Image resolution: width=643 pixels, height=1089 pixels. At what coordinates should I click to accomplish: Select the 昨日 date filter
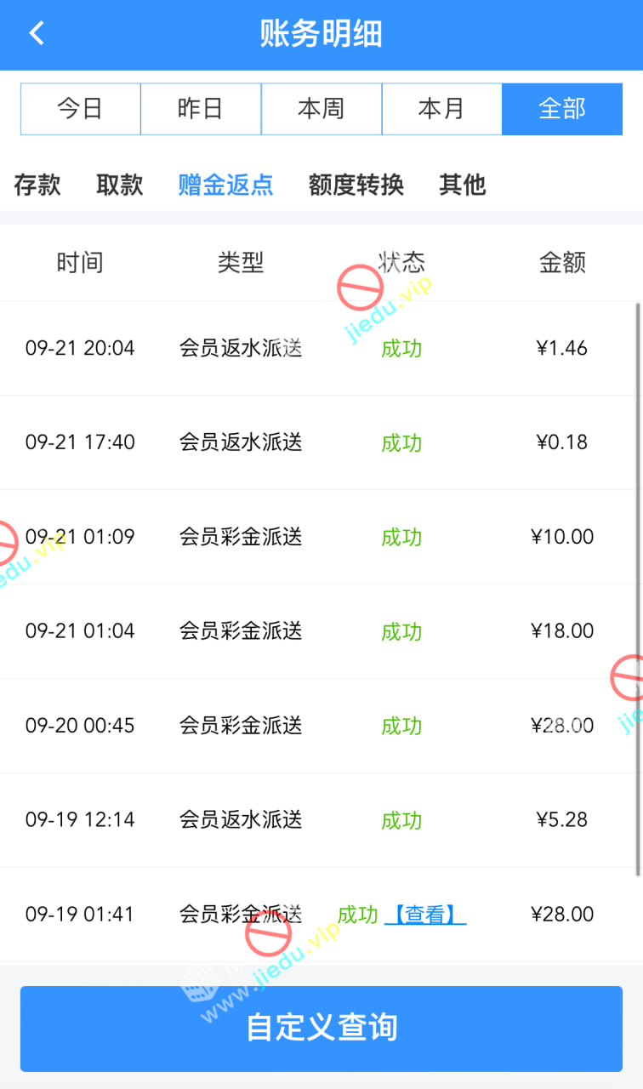click(201, 109)
